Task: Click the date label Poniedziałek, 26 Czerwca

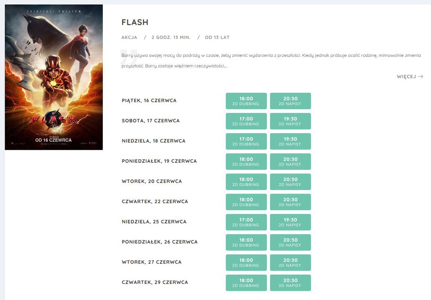Action: [x=160, y=242]
